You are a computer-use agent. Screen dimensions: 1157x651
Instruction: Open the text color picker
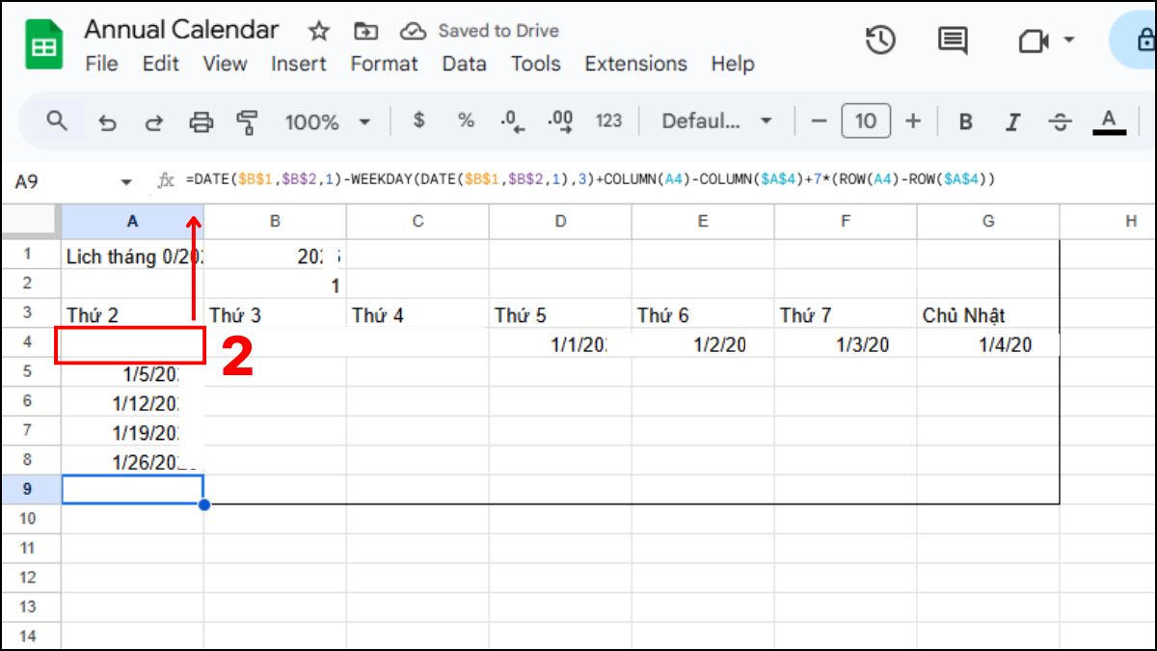coord(1107,122)
